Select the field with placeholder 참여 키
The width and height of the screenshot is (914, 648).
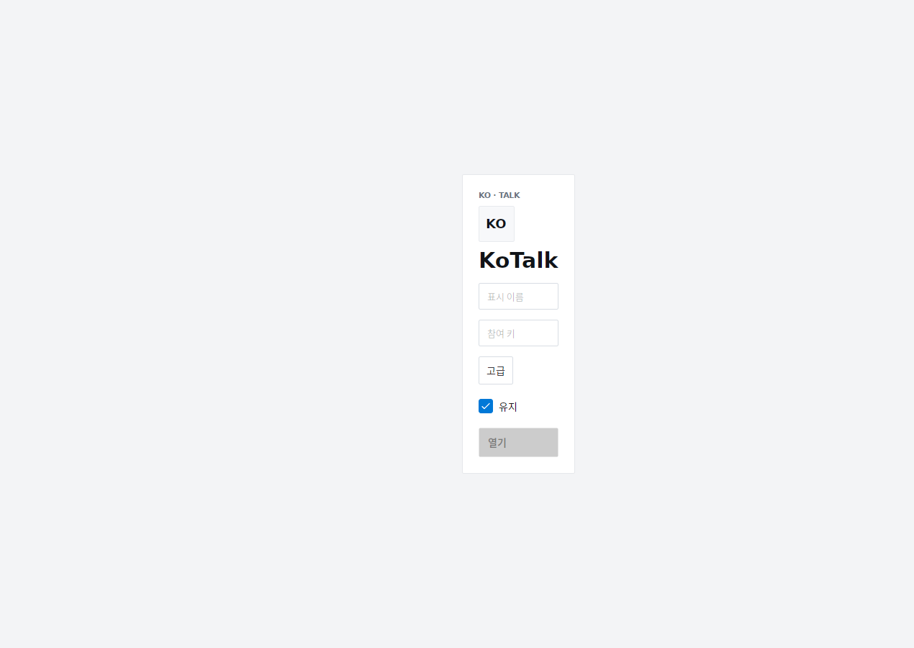coord(518,333)
